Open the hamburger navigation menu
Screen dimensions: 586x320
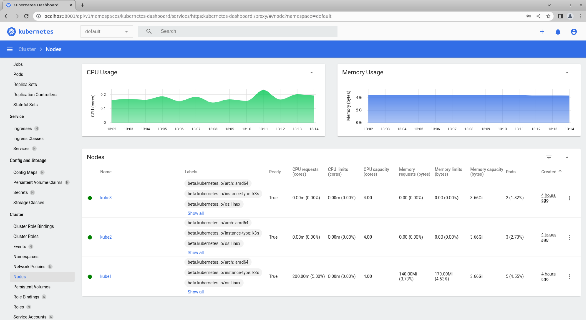pos(10,49)
